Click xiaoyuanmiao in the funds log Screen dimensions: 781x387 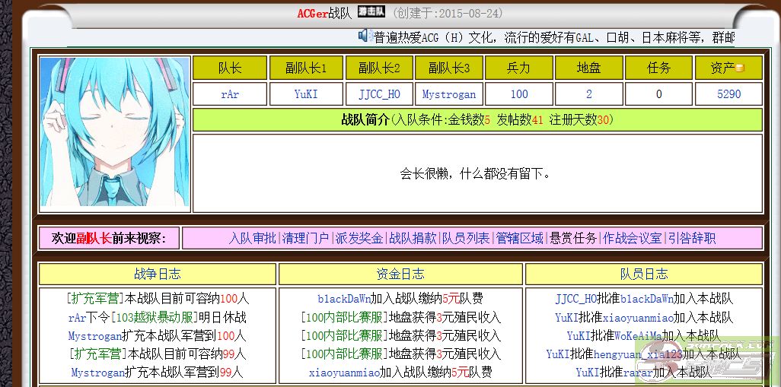point(344,373)
